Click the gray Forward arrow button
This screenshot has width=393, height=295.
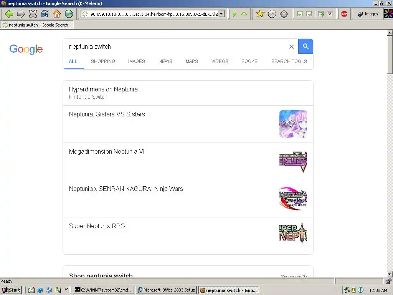pyautogui.click(x=21, y=14)
